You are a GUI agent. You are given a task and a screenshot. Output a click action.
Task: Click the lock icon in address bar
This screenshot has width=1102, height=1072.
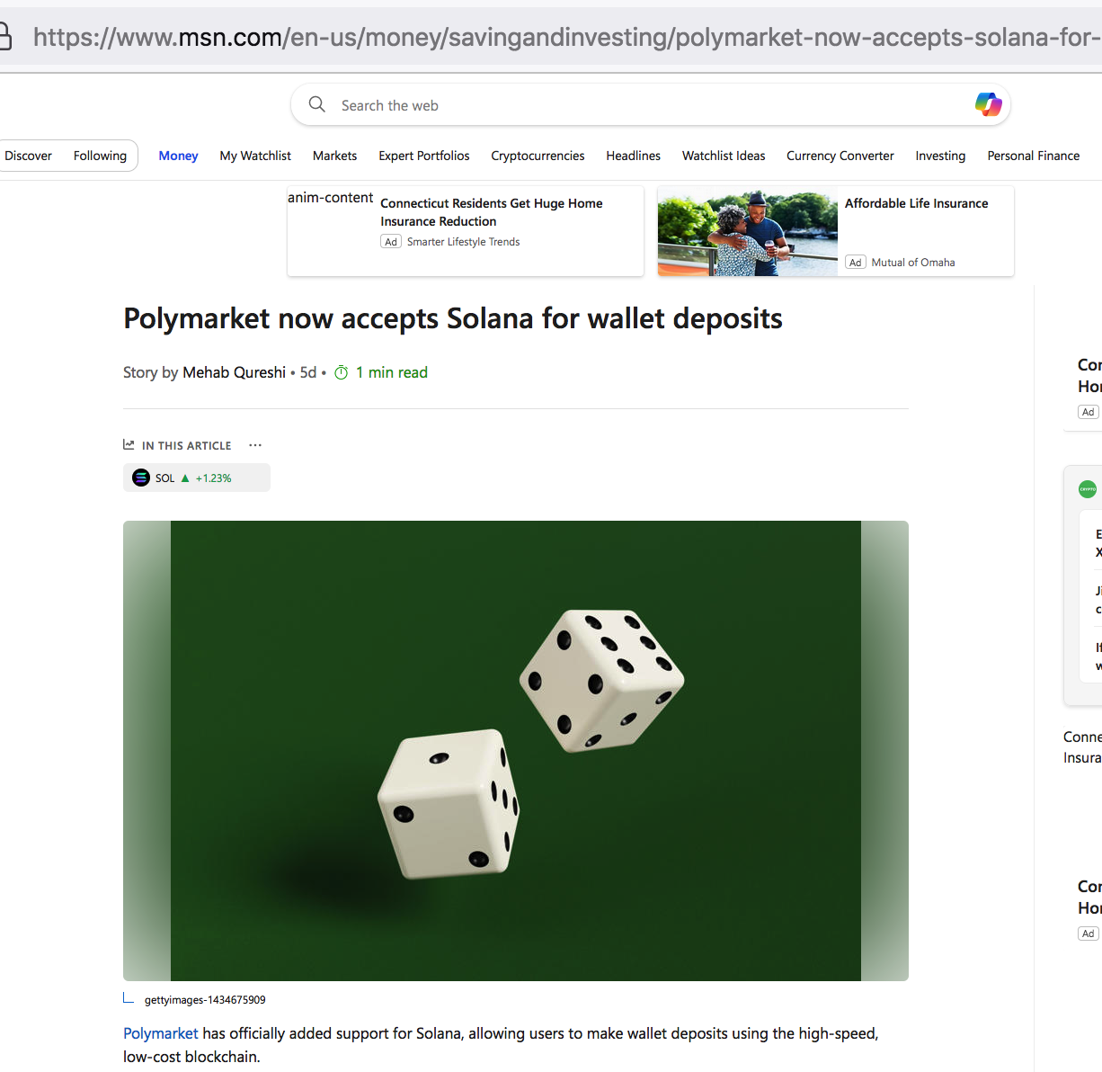tap(4, 37)
